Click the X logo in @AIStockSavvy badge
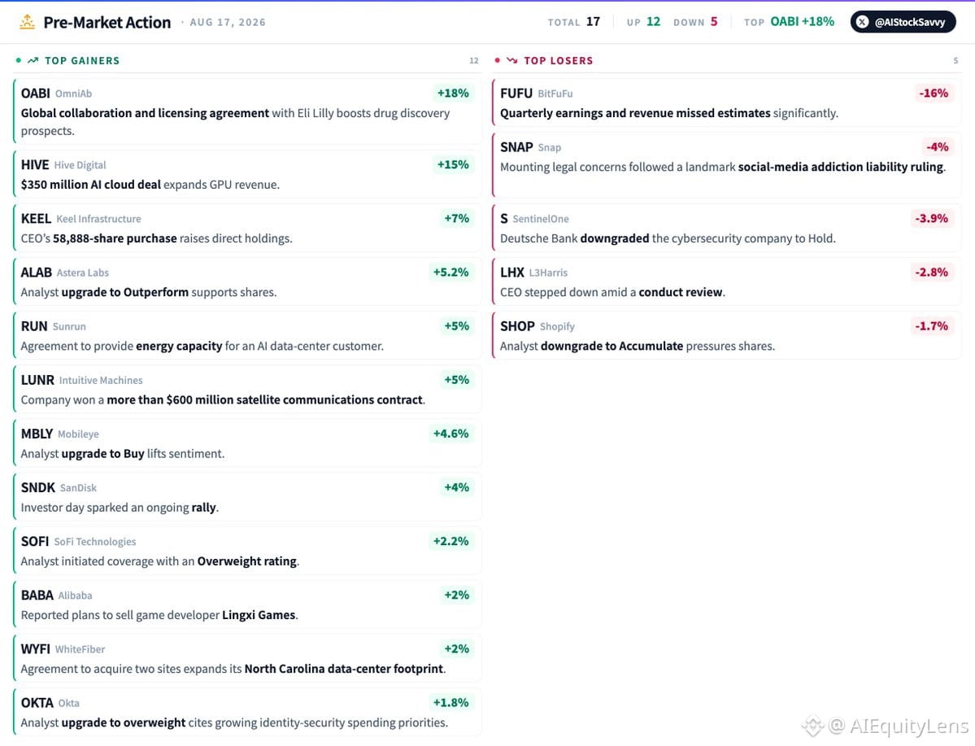Viewport: 975px width, 746px height. (x=862, y=23)
